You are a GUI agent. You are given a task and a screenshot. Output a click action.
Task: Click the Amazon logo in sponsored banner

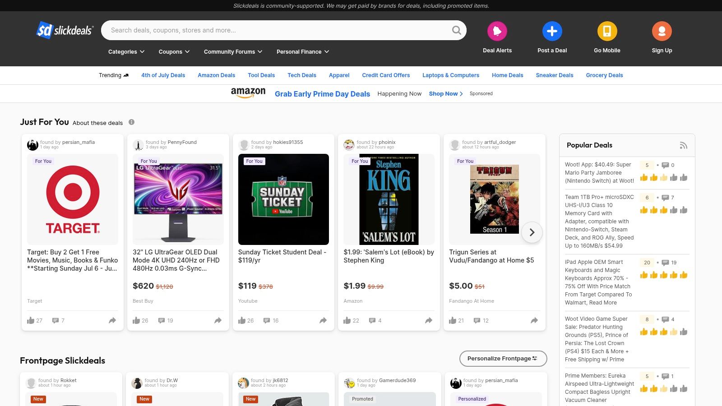[x=248, y=93]
